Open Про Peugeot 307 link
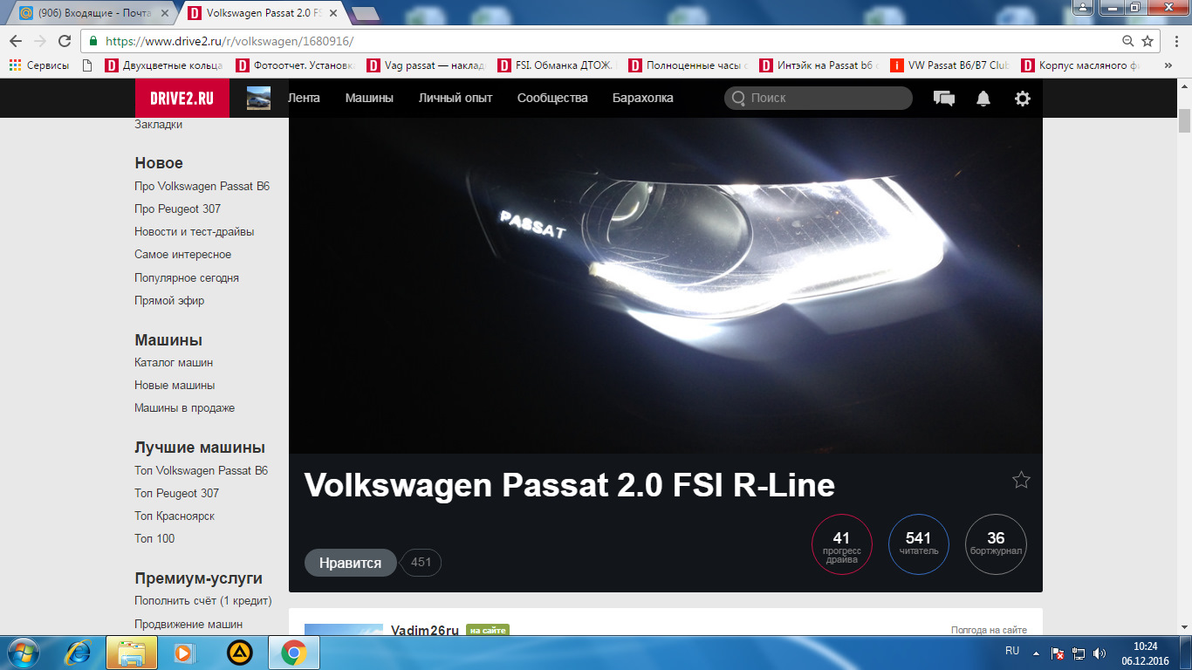This screenshot has width=1192, height=670. click(x=177, y=209)
